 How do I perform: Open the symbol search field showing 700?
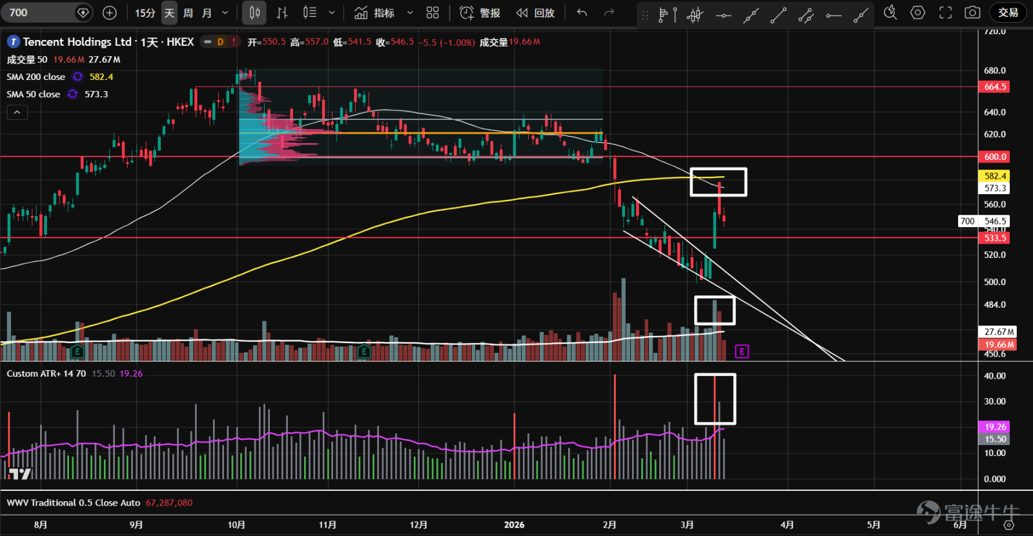pyautogui.click(x=46, y=12)
